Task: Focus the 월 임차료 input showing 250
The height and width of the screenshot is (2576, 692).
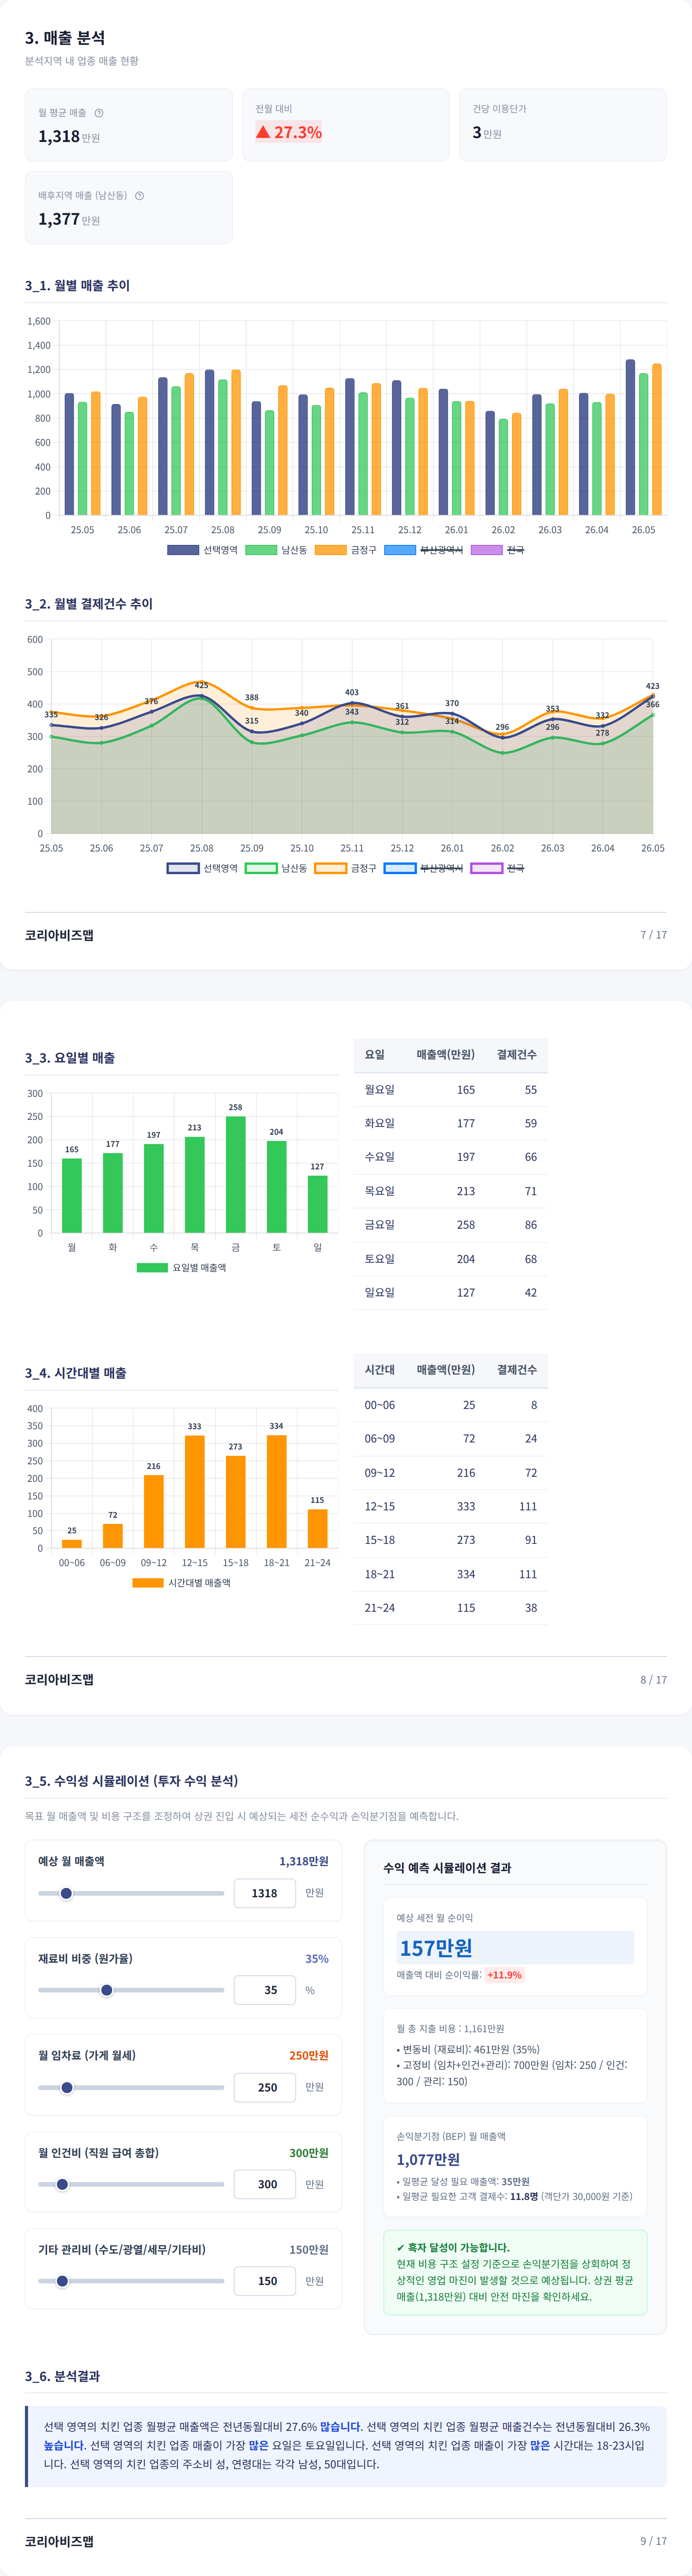Action: (x=265, y=2087)
